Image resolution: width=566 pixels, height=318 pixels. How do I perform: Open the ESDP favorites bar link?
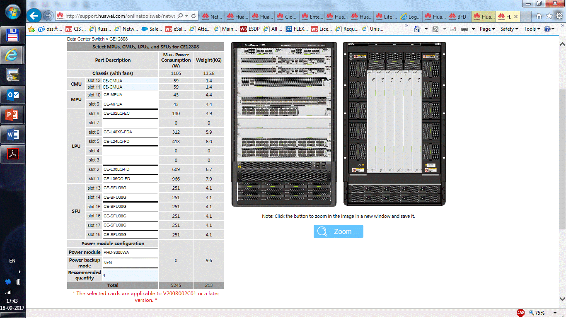[x=250, y=29]
